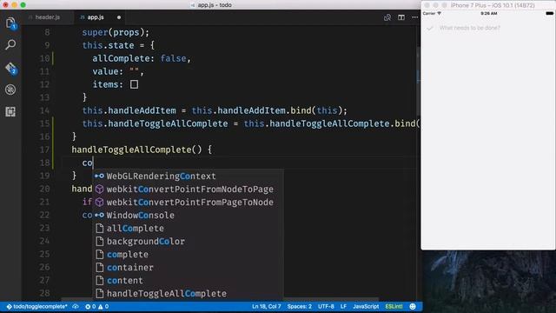Split the editor
Image resolution: width=556 pixels, height=313 pixels.
401,17
